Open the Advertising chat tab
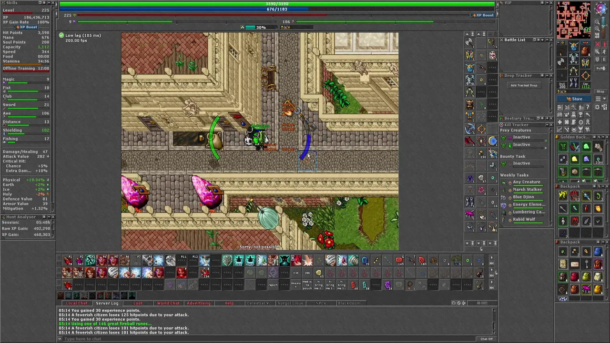Screen dimensions: 610x343 199,303
